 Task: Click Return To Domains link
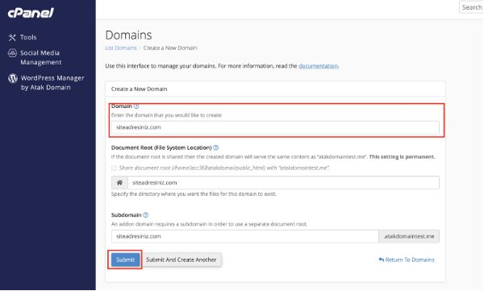(x=407, y=260)
